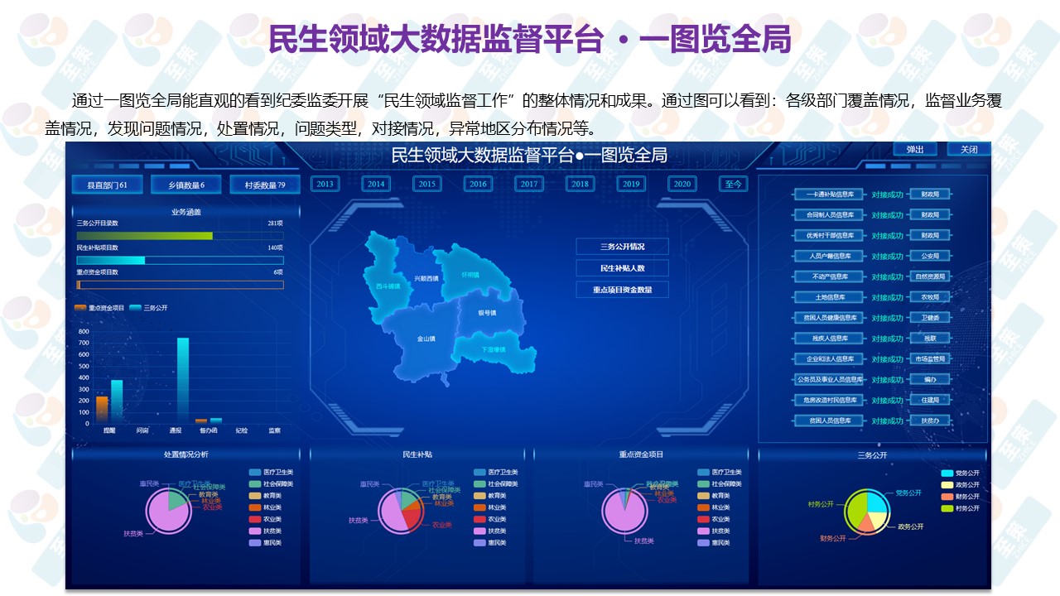The height and width of the screenshot is (596, 1060).
Task: Click the 农业类 legend swatch in 重点资金项目
Action: [x=703, y=519]
